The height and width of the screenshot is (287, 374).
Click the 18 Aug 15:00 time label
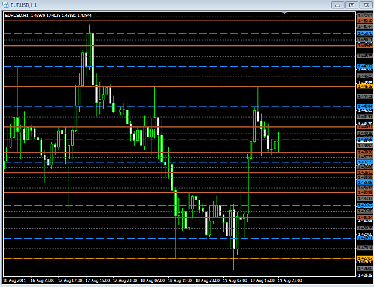pyautogui.click(x=180, y=280)
